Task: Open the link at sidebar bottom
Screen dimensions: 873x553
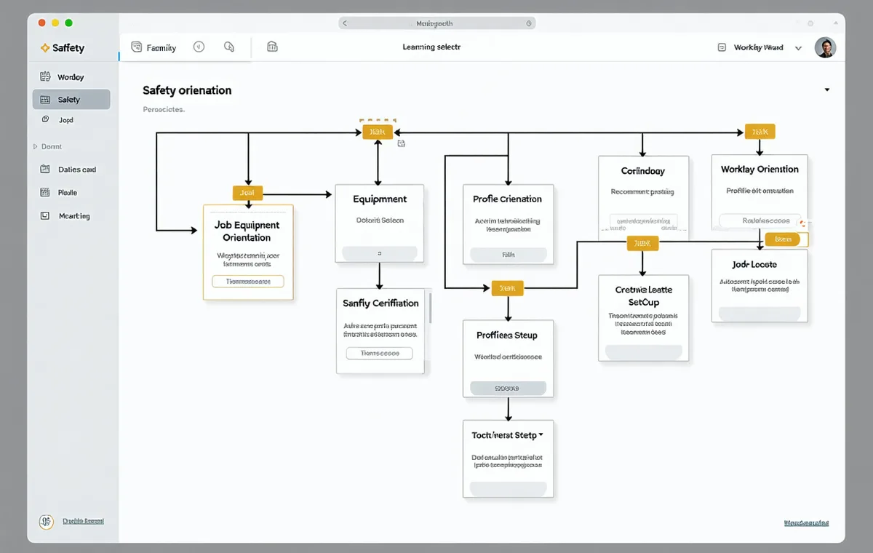Action: click(x=83, y=521)
